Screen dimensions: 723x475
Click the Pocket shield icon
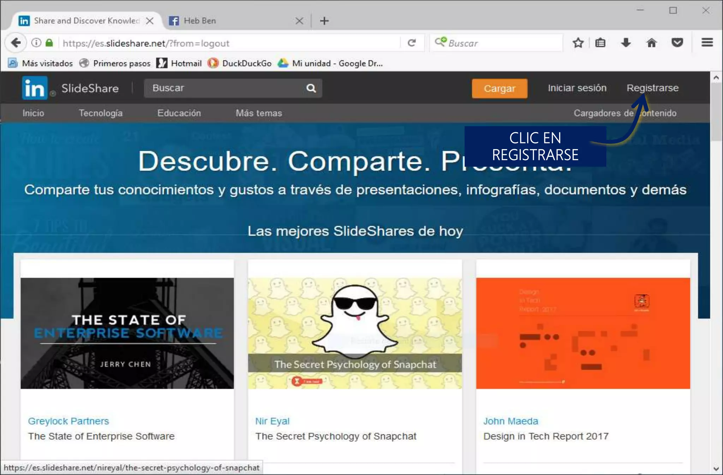677,43
